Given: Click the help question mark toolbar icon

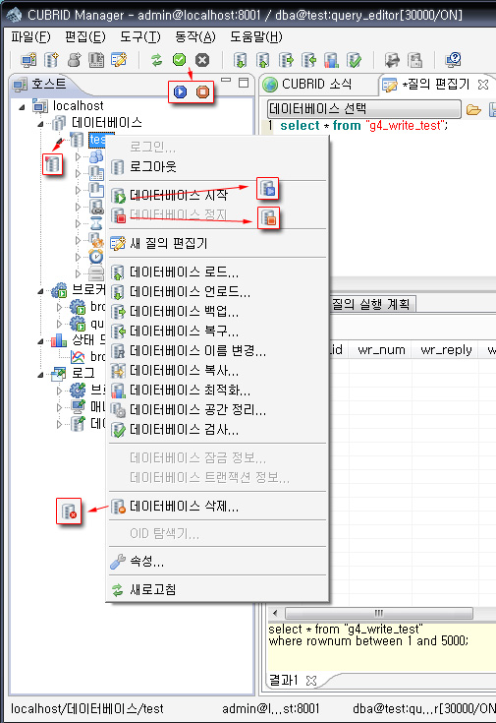Looking at the screenshot, I should pos(453,60).
